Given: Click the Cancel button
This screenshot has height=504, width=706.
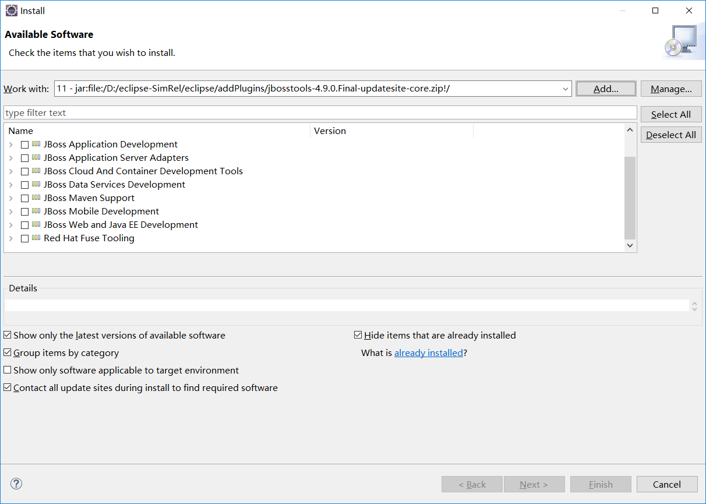Looking at the screenshot, I should tap(667, 484).
